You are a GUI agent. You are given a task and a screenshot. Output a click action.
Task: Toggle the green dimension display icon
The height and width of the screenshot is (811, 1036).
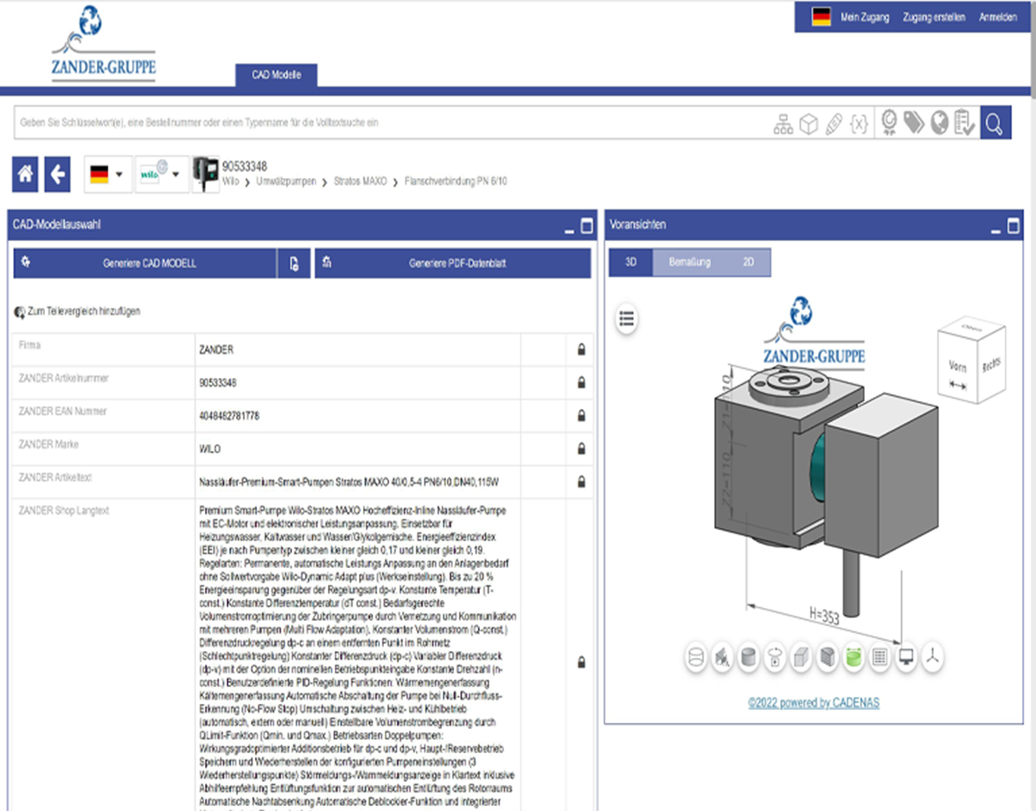[854, 658]
